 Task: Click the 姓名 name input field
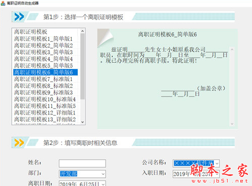[82, 163]
